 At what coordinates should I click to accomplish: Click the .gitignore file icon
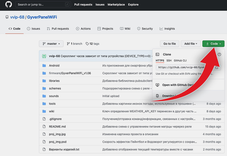click(44, 119)
